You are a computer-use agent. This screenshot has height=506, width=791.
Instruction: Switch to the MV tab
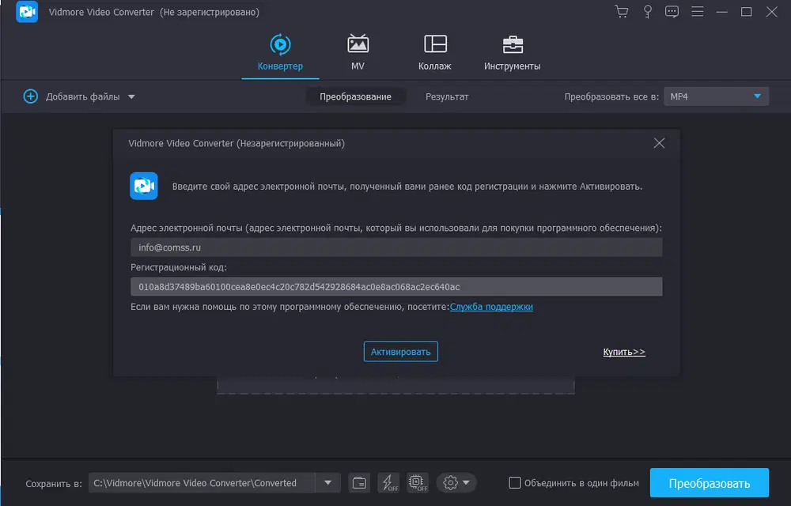358,52
